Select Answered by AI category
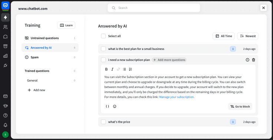Screen dimensions: 273x140 pos(50,48)
